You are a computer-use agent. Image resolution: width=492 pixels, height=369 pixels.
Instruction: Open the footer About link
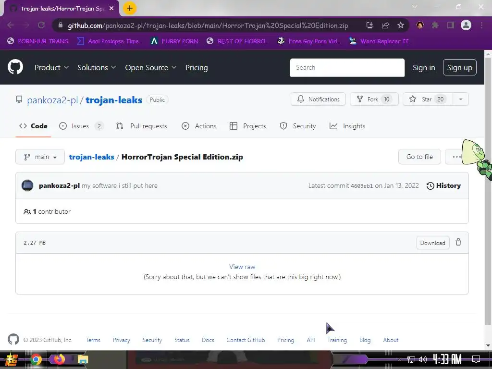tap(391, 340)
